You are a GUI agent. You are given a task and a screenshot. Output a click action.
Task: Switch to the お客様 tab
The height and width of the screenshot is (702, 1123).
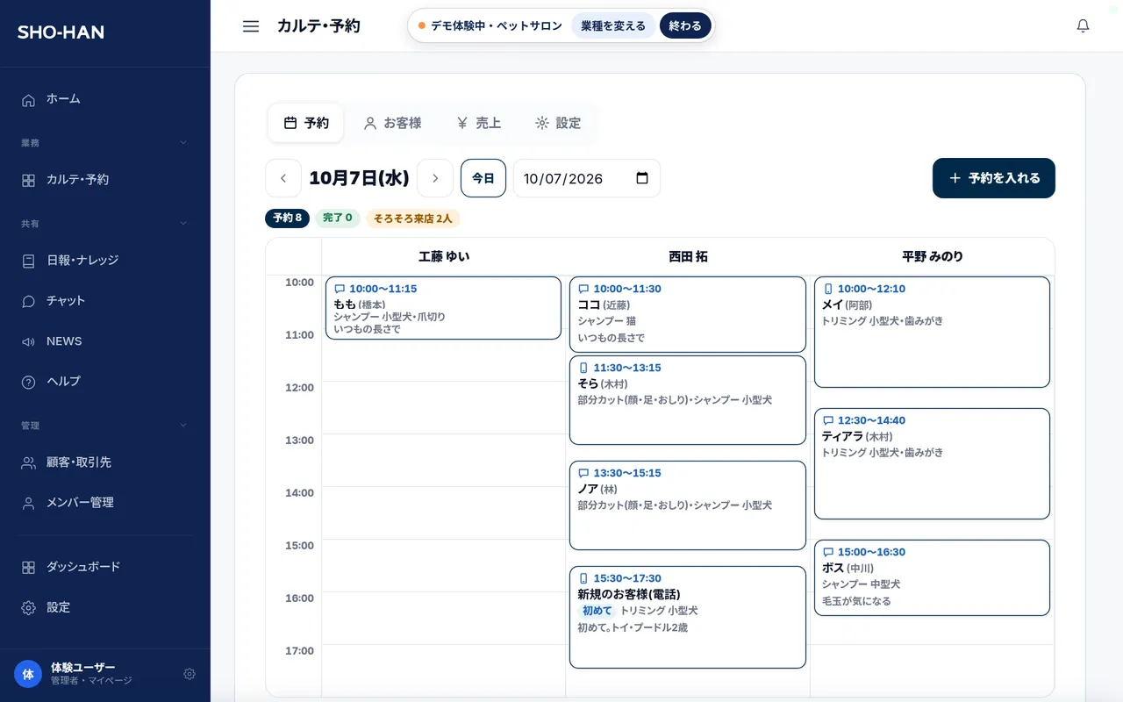click(392, 123)
